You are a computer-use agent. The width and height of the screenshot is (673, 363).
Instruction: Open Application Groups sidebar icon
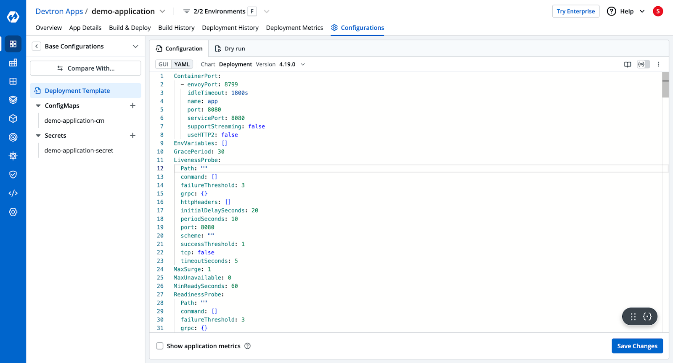click(13, 81)
